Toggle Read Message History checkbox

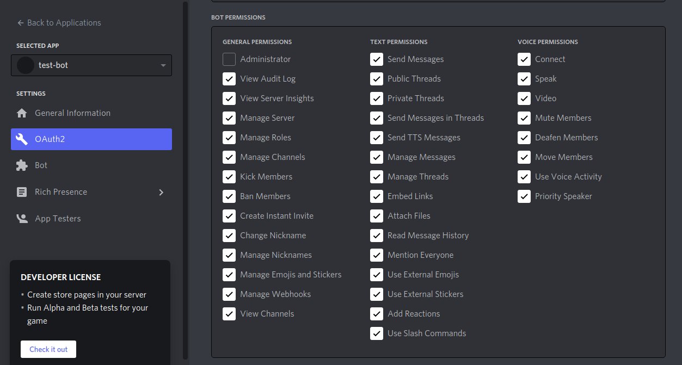pyautogui.click(x=377, y=236)
